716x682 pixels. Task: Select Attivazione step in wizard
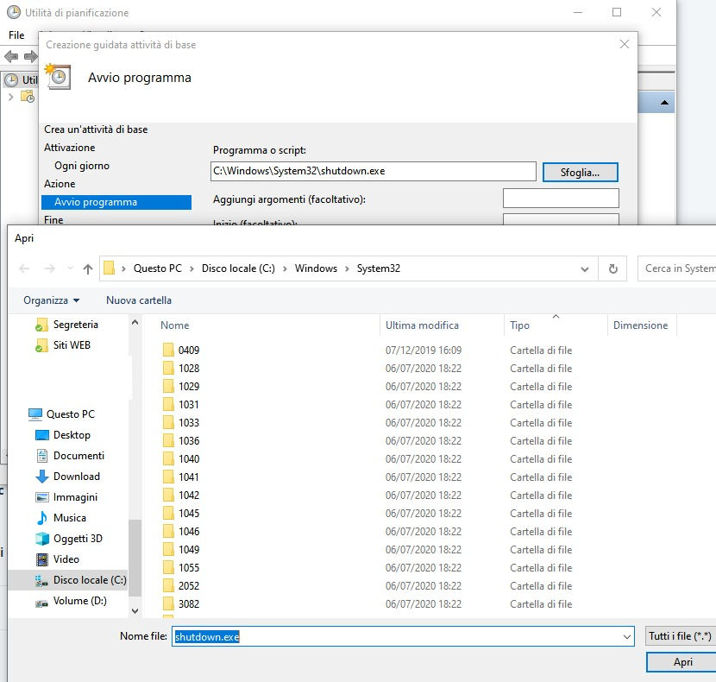(69, 148)
